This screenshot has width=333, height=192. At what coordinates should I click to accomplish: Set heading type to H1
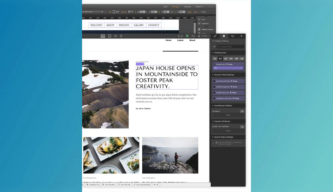coord(215,59)
